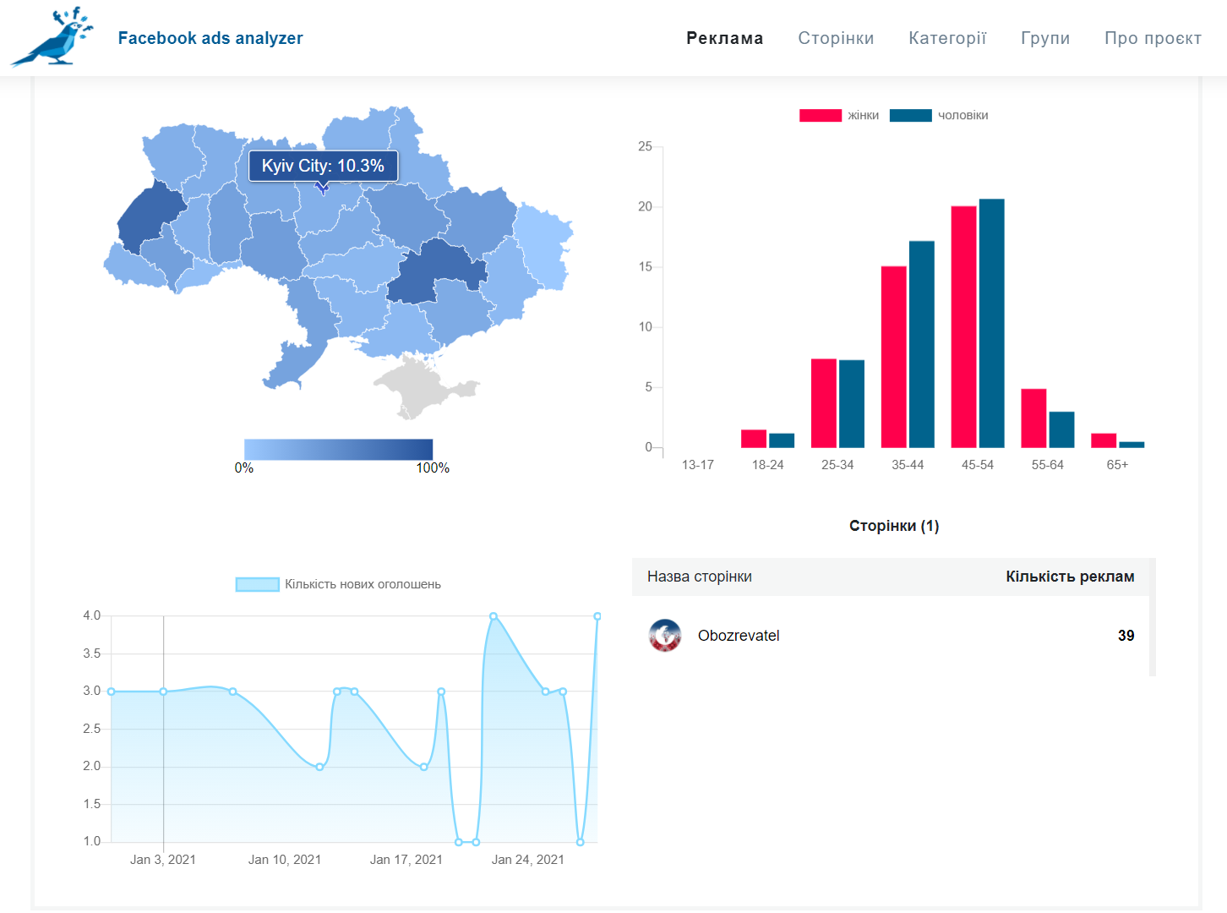Toggle Кількість нових оголошень legend box
The image size is (1227, 913).
pyautogui.click(x=257, y=584)
